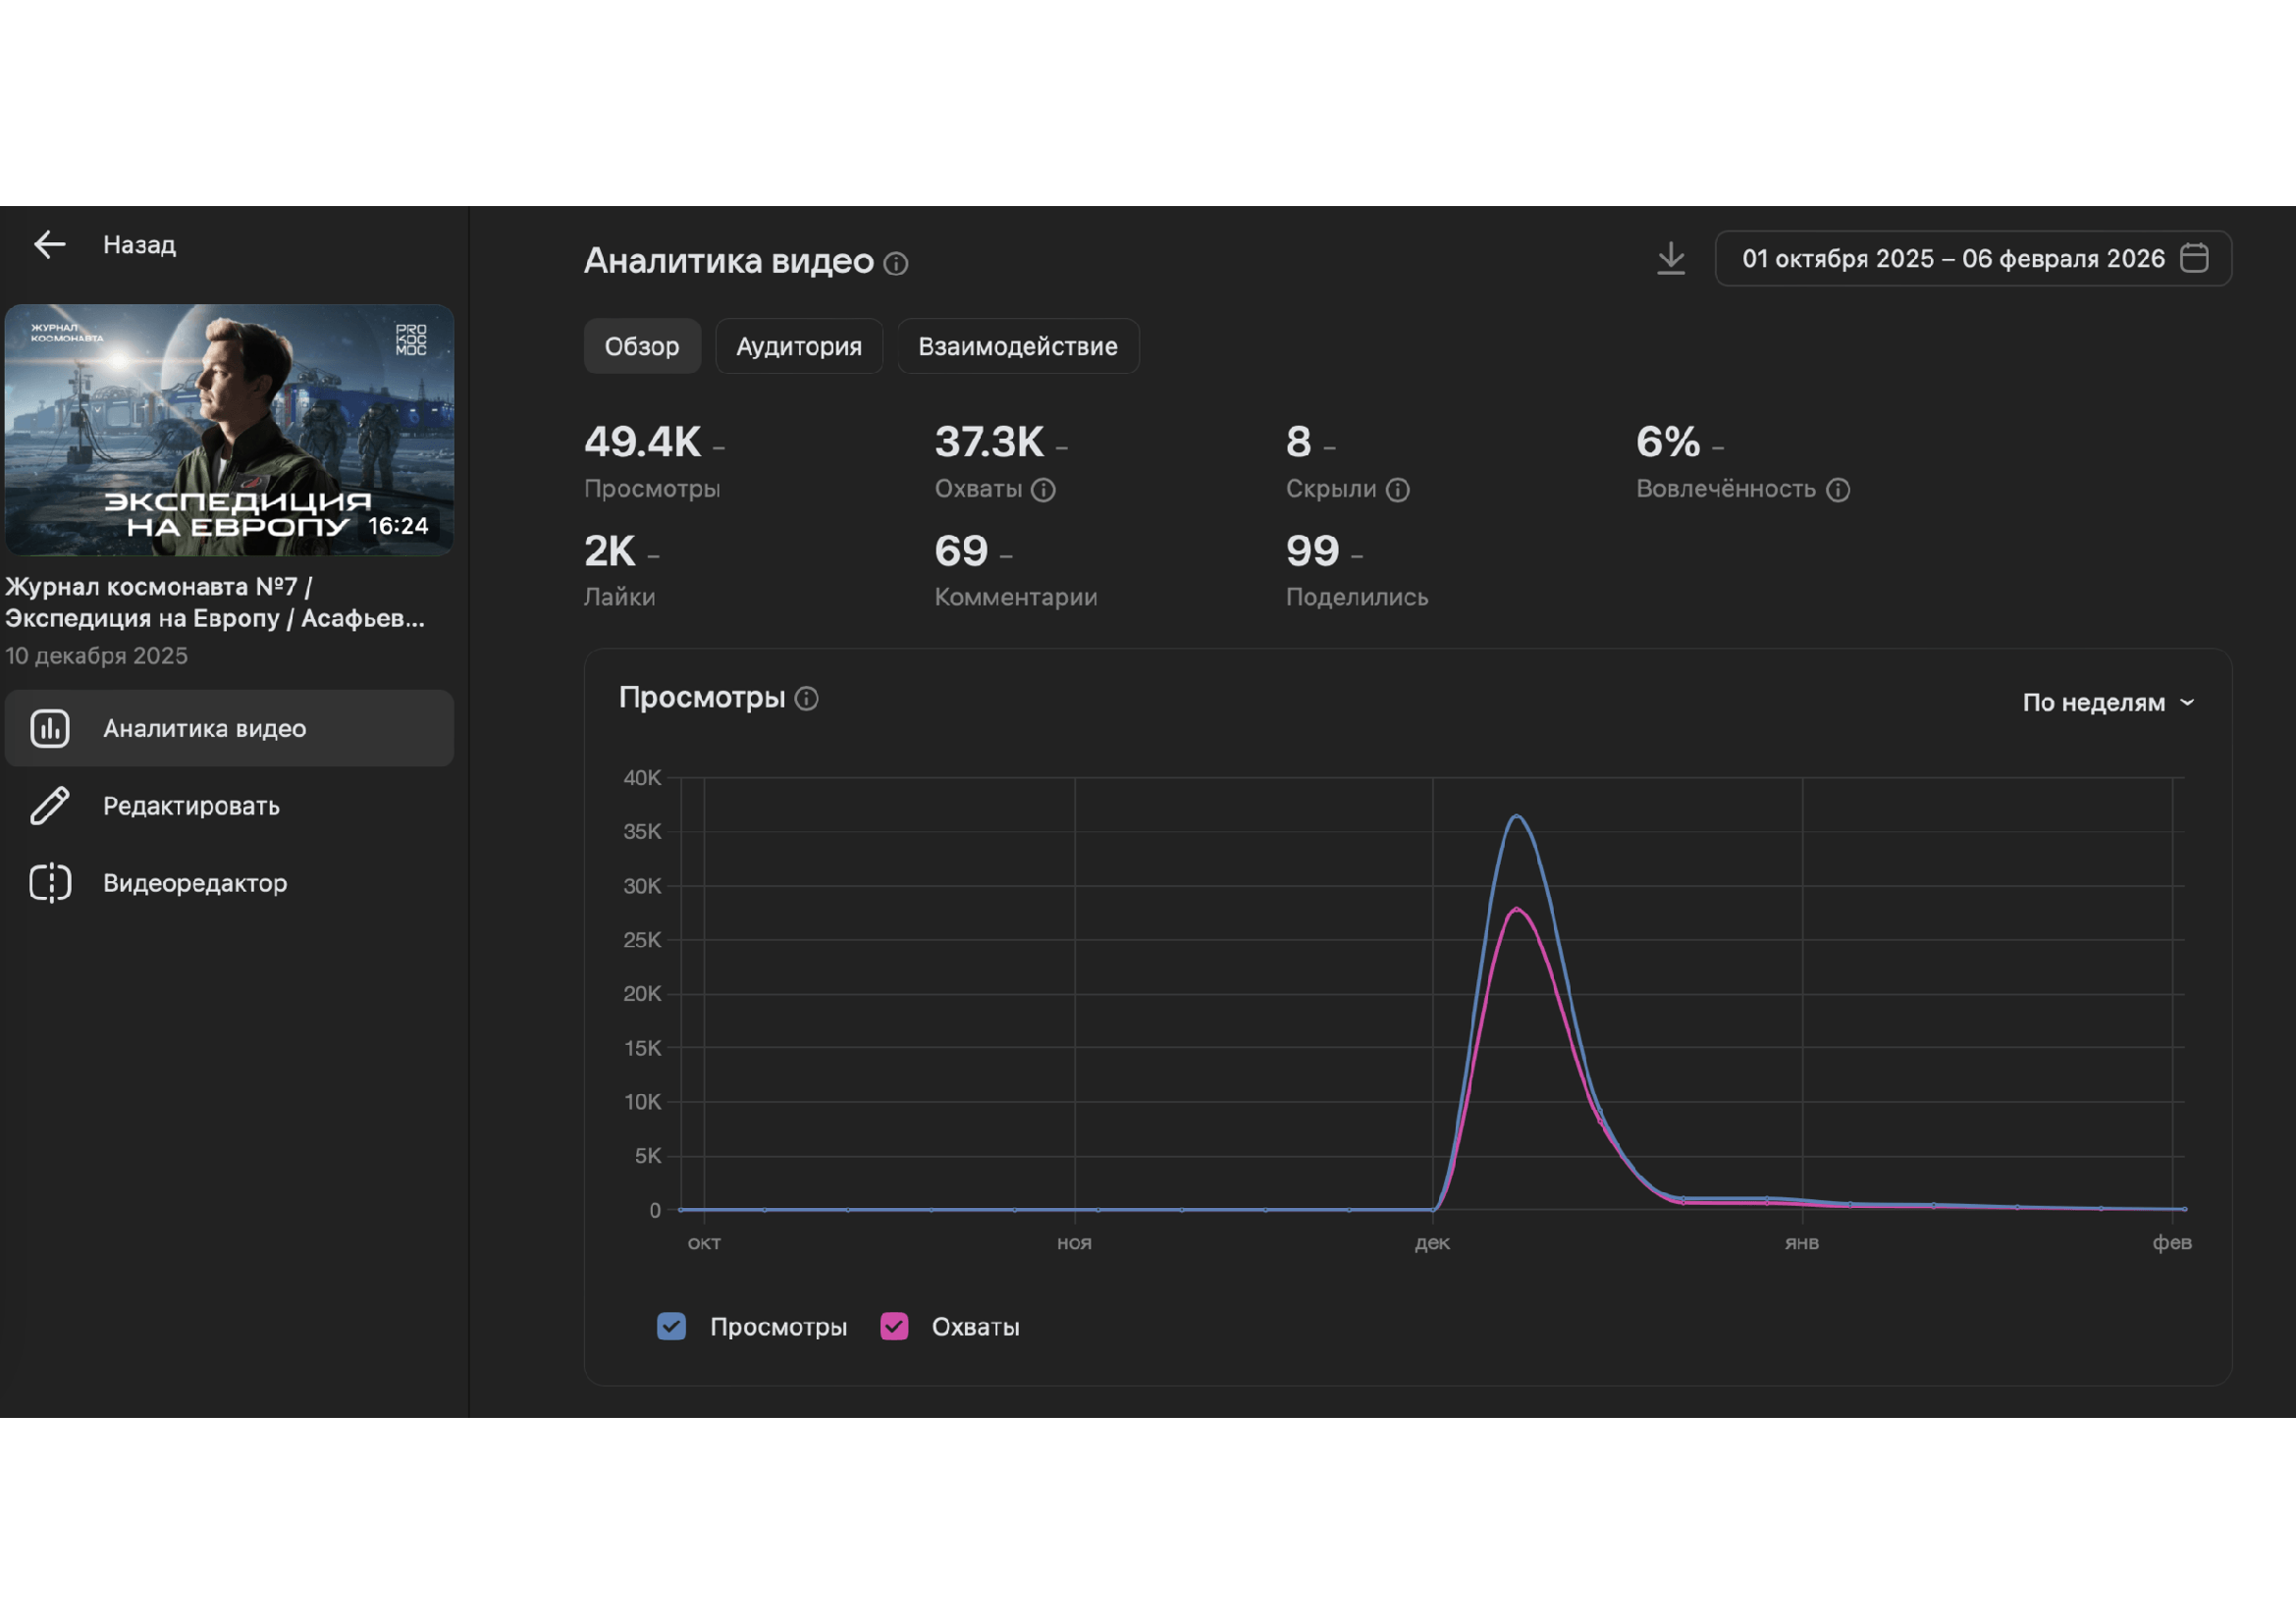Image resolution: width=2296 pixels, height=1623 pixels.
Task: Click the back arrow icon
Action: 49,244
